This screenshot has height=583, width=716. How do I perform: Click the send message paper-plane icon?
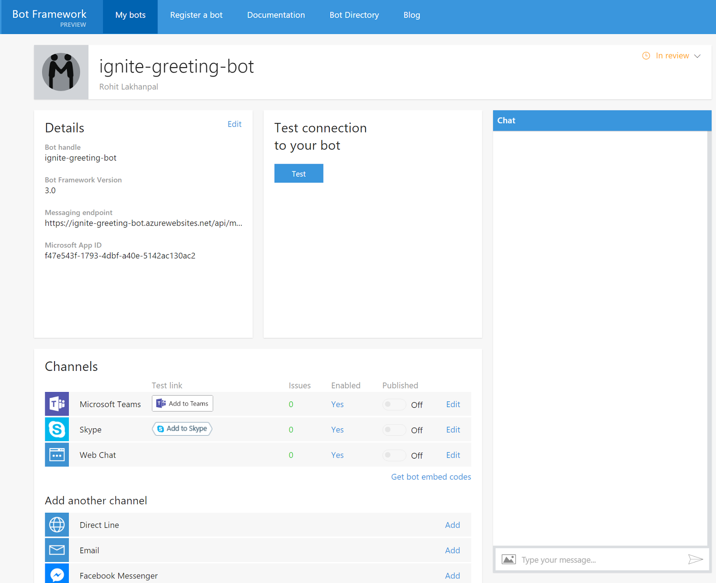(x=695, y=559)
